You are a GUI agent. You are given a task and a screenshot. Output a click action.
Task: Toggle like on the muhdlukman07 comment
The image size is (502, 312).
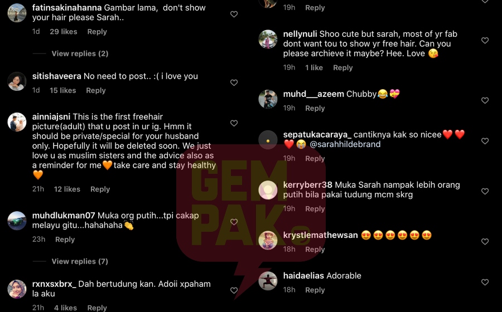pos(234,222)
